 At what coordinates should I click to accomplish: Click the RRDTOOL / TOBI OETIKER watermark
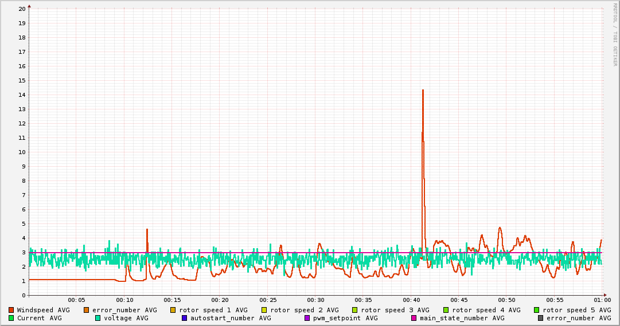[x=614, y=34]
